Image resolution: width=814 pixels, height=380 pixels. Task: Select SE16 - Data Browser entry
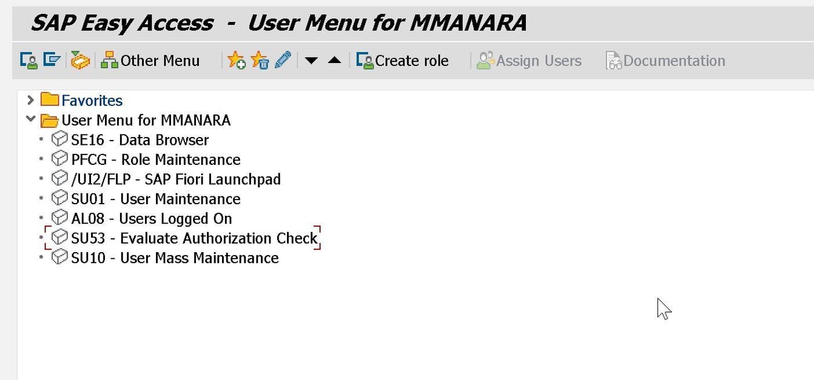(x=130, y=140)
